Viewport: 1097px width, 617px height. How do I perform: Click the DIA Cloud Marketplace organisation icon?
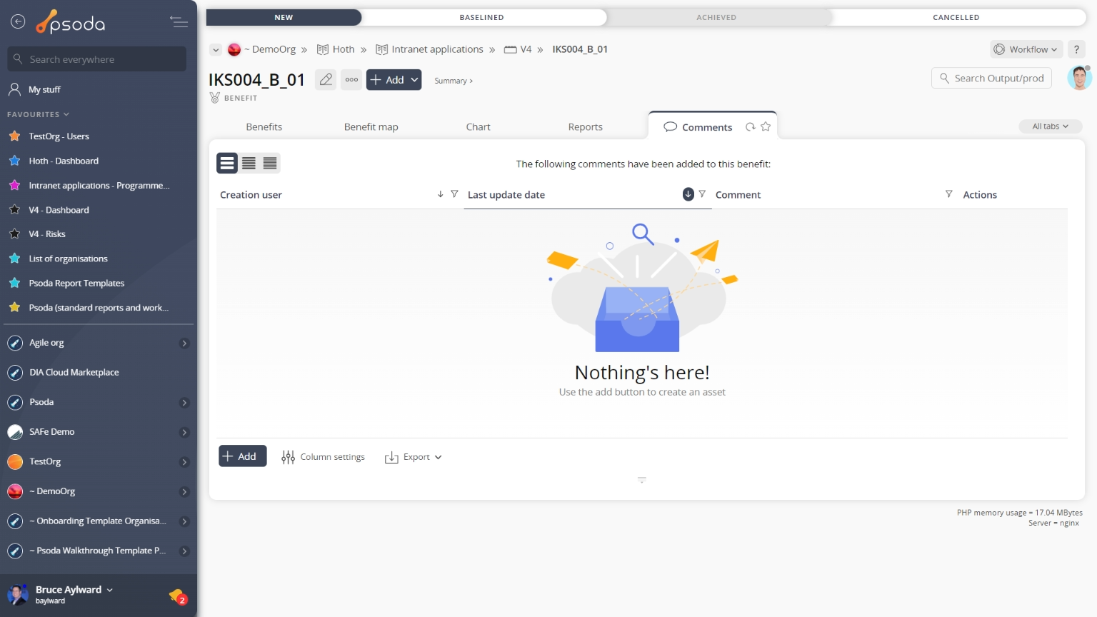pyautogui.click(x=15, y=373)
